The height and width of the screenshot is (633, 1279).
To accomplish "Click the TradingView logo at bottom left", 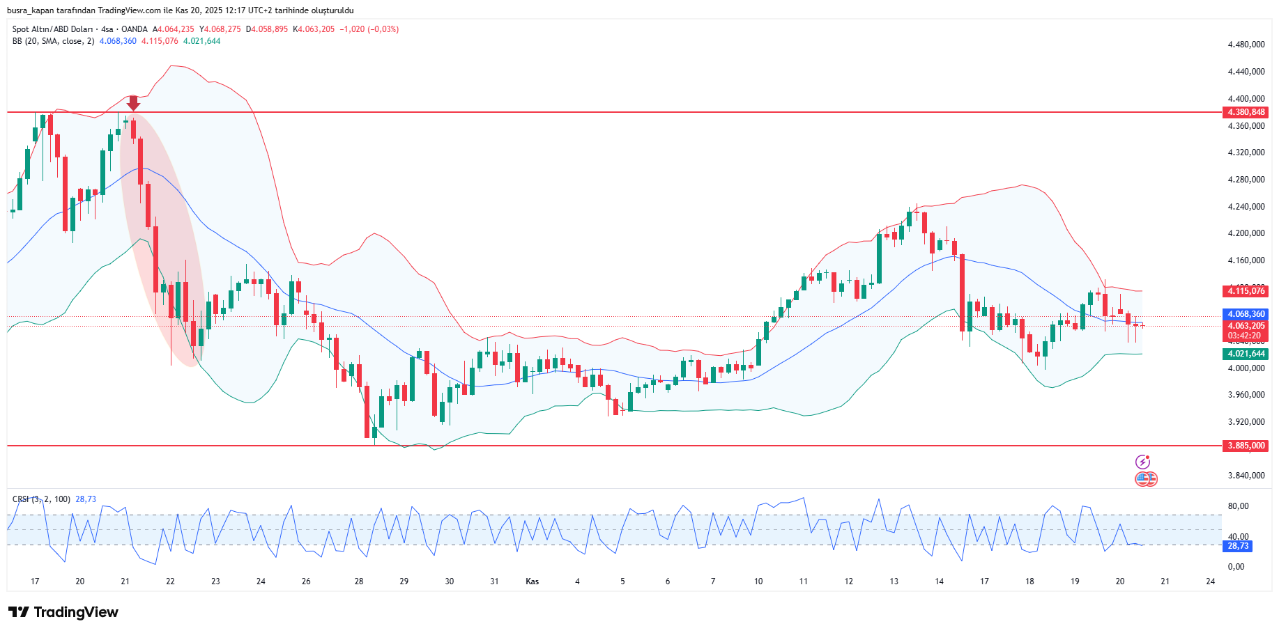I will 63,612.
